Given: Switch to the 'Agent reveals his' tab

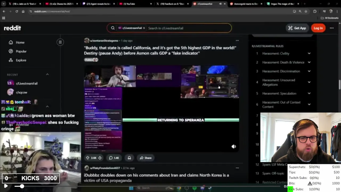Looking at the screenshot, I should (98, 4).
